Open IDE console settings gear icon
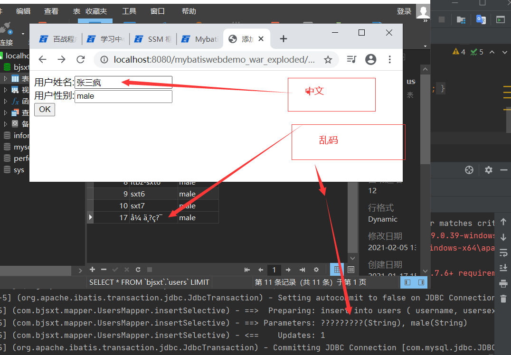 point(488,170)
